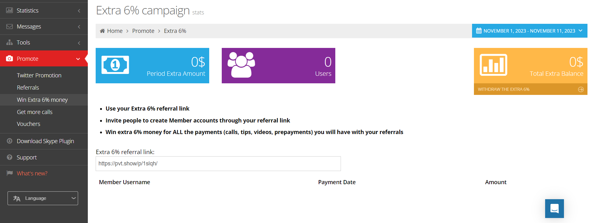595x223 pixels.
Task: Expand the Statistics menu chevron
Action: 79,11
